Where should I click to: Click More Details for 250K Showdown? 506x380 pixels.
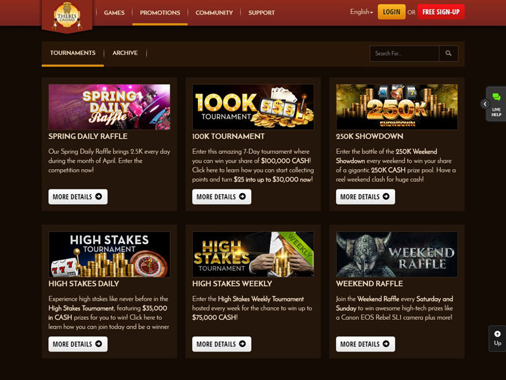coord(366,197)
